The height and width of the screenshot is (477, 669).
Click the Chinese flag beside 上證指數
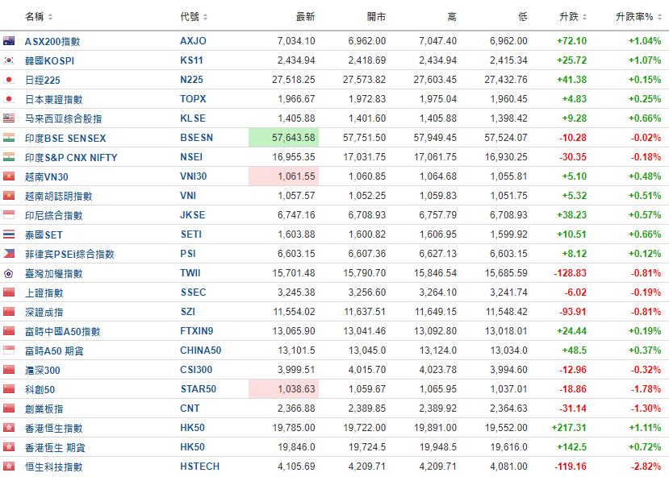9,292
